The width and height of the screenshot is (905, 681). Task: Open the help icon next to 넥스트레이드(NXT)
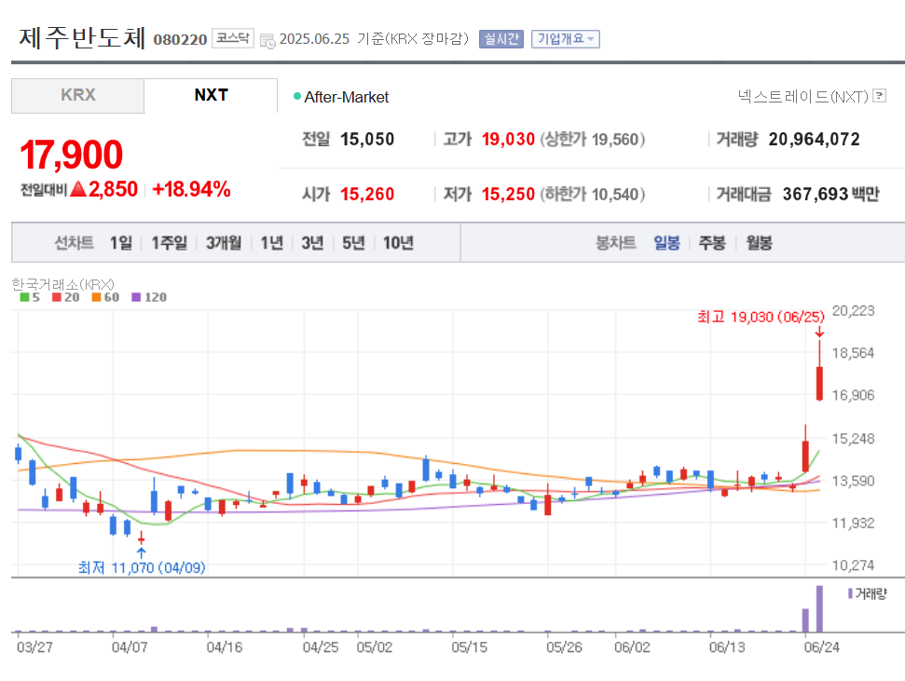point(879,96)
